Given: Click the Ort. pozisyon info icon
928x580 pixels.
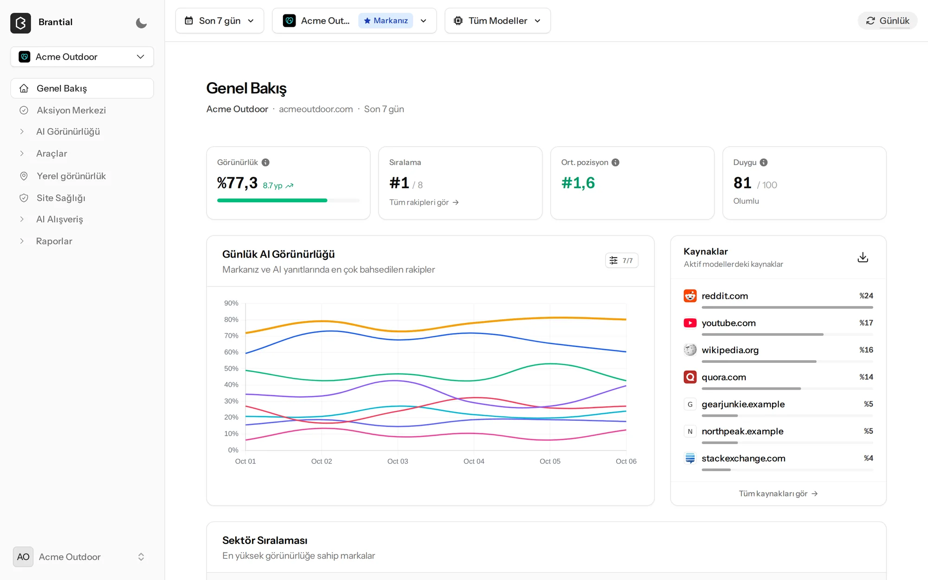Looking at the screenshot, I should pos(615,162).
